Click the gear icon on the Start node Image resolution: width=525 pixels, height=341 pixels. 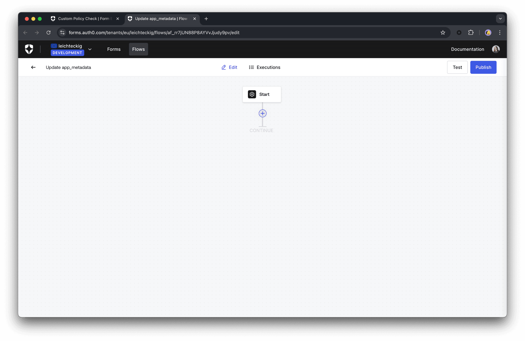[x=252, y=94]
